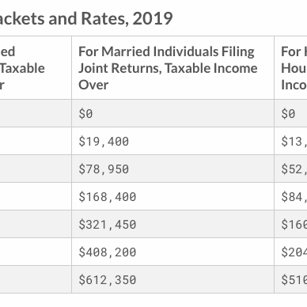Viewport: 307px width, 307px height.
Task: Click the $0 cell in the Married Filing Joint column
Action: [x=172, y=113]
